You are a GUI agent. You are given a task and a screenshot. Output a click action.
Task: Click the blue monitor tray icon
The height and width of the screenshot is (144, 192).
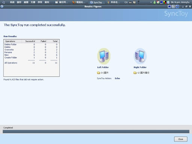tap(161, 2)
